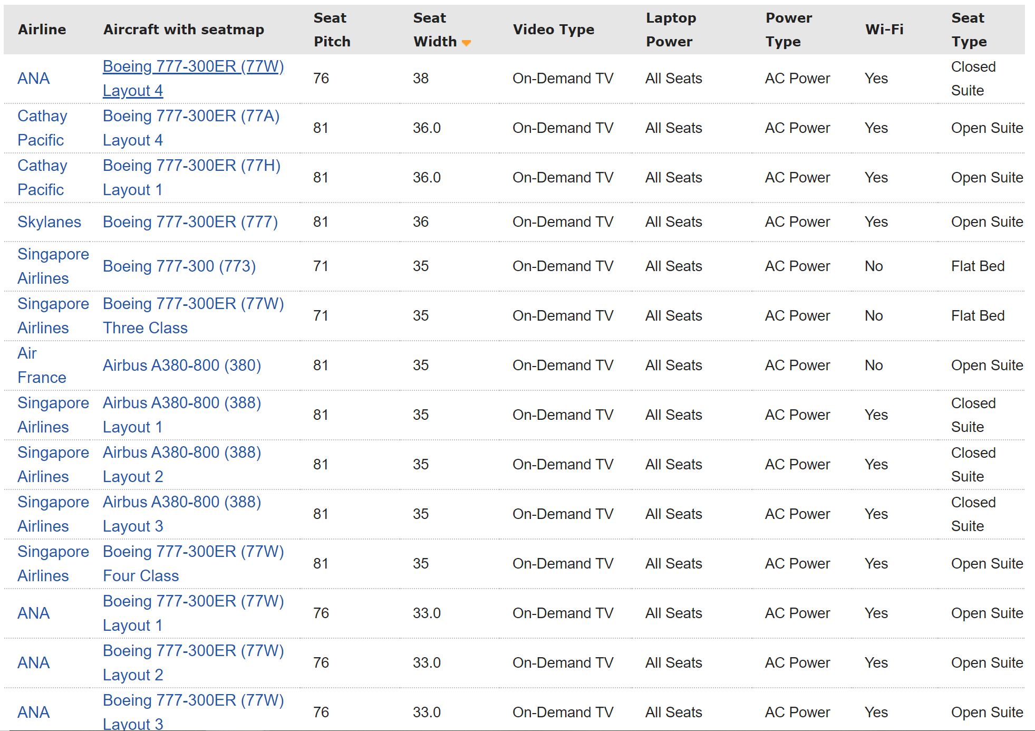Select seat pitch 76 in ANA Layout 1 row

[x=321, y=613]
